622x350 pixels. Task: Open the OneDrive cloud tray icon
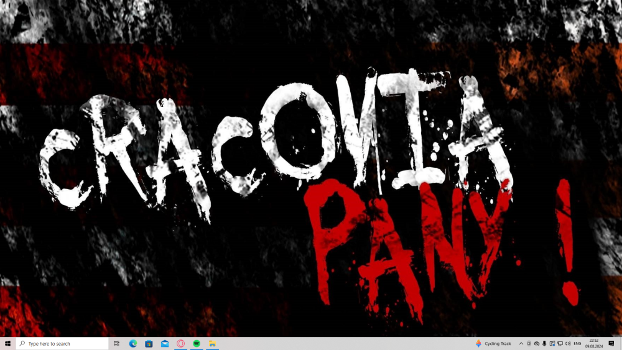[537, 344]
